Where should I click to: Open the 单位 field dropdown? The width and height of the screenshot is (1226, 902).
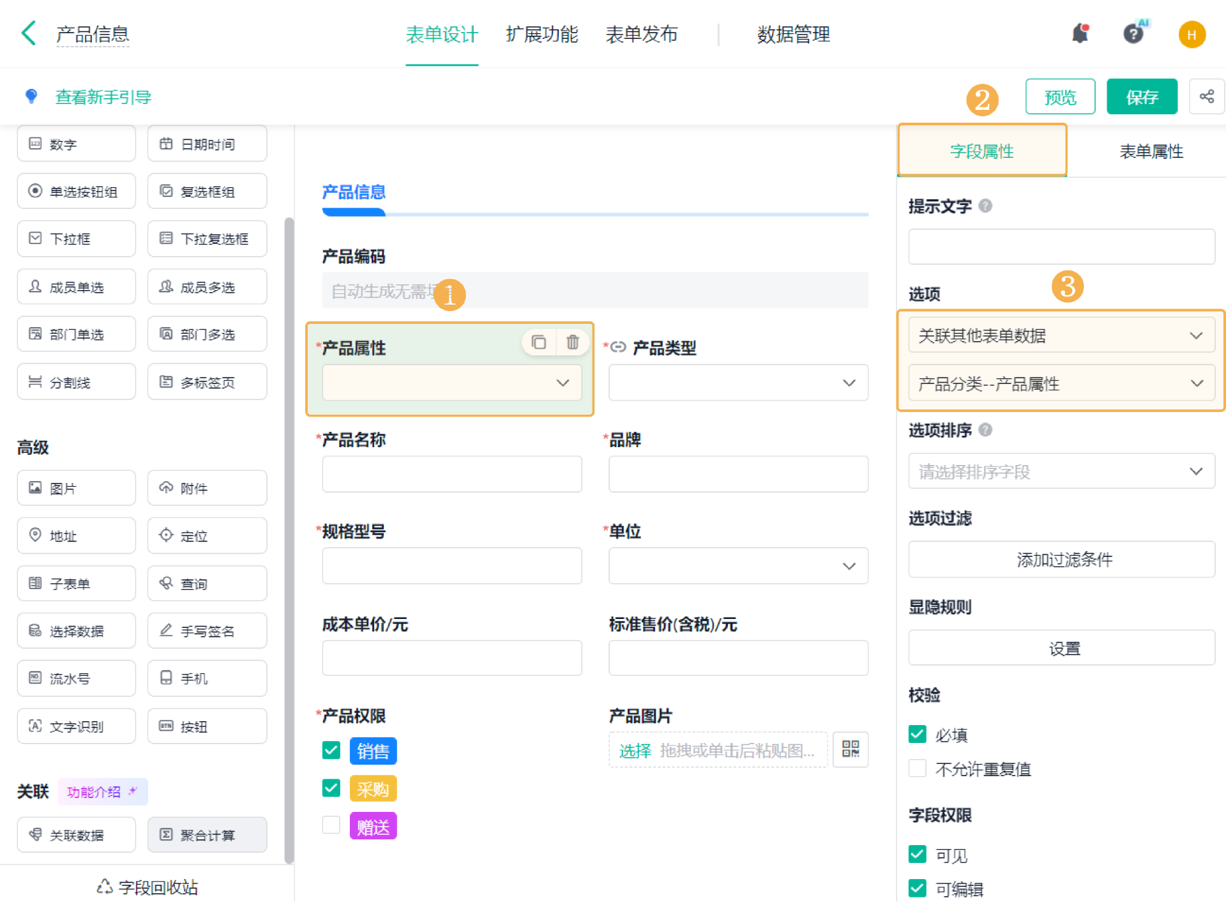[x=738, y=566]
